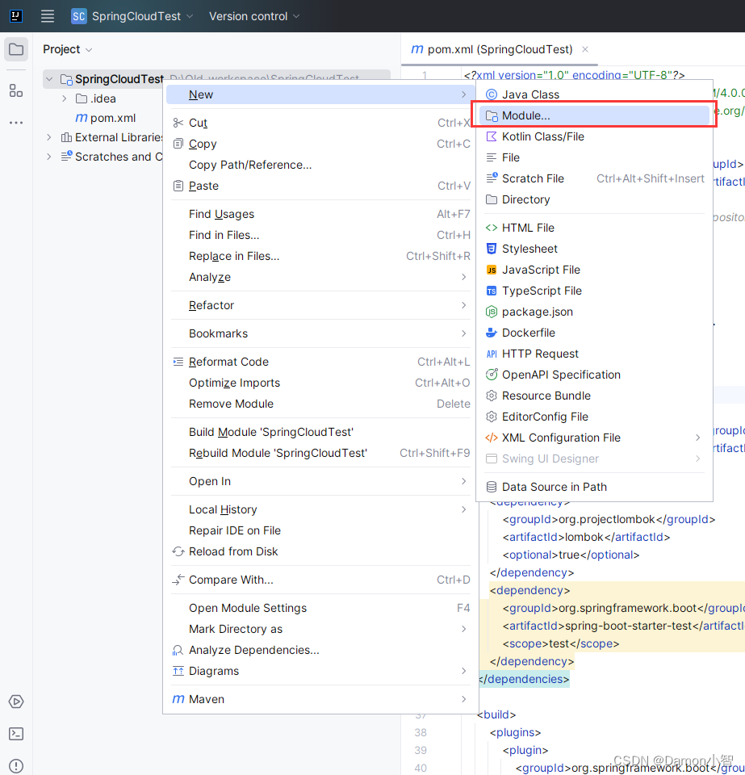This screenshot has width=745, height=775.
Task: Select Mark Directory as submenu
Action: [x=320, y=629]
